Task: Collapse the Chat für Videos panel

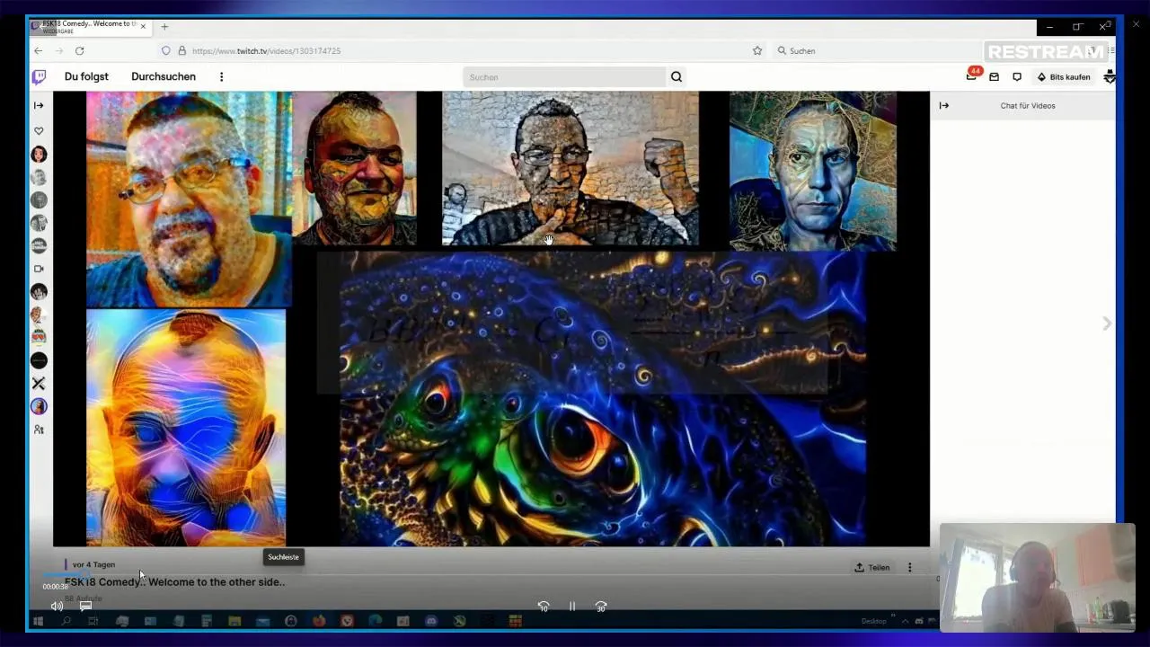Action: click(944, 105)
